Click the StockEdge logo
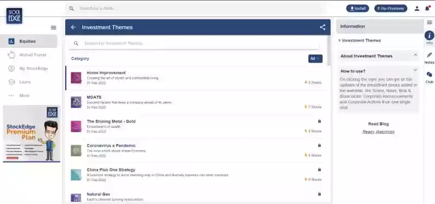The width and height of the screenshot is (435, 204). [15, 16]
